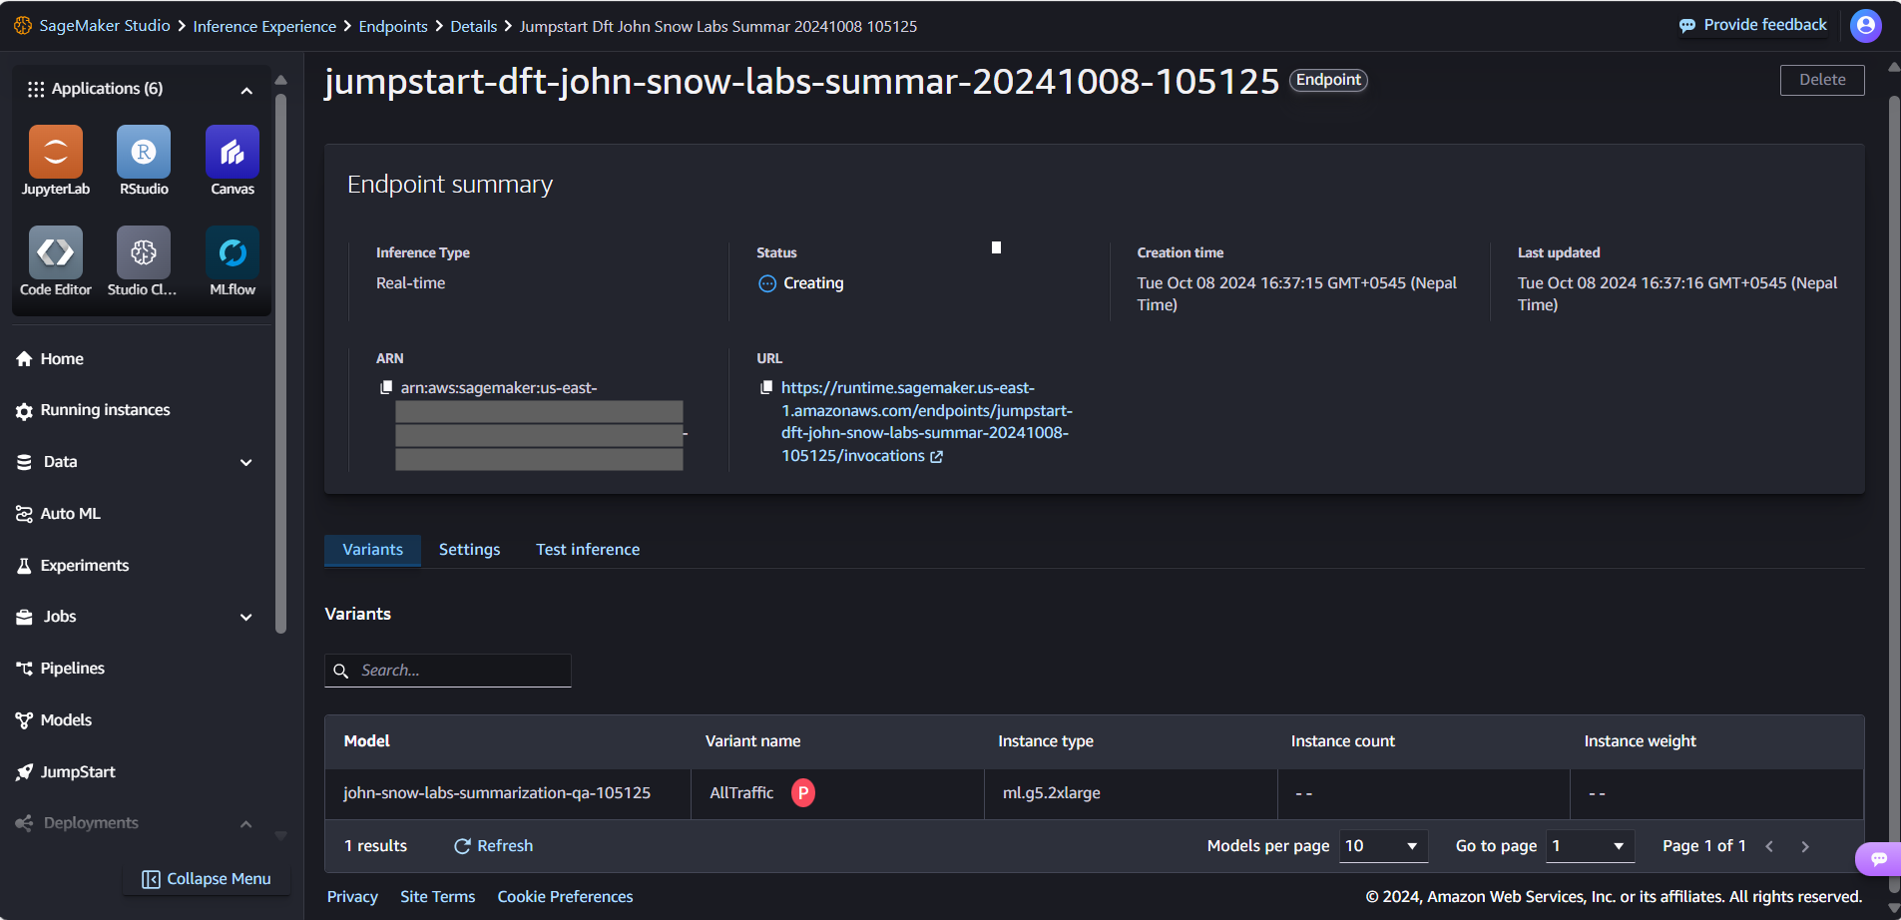The width and height of the screenshot is (1901, 920).
Task: Open the Models per page dropdown
Action: point(1383,846)
